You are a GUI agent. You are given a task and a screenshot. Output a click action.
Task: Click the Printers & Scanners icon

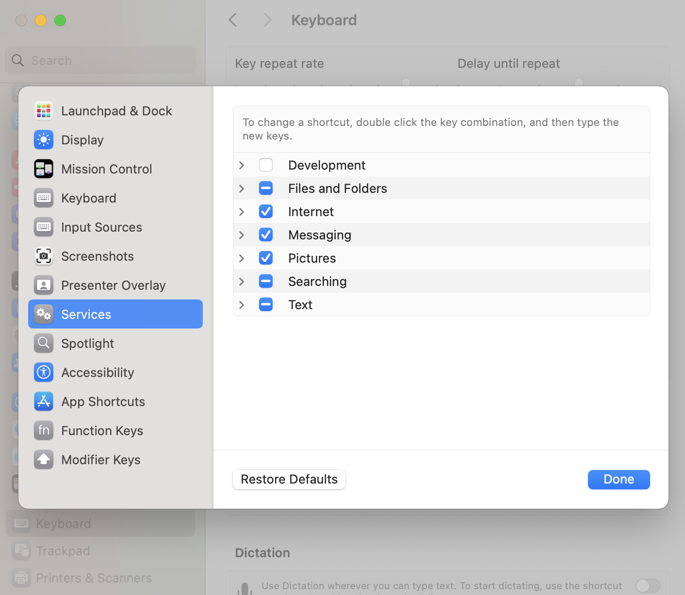tap(21, 578)
